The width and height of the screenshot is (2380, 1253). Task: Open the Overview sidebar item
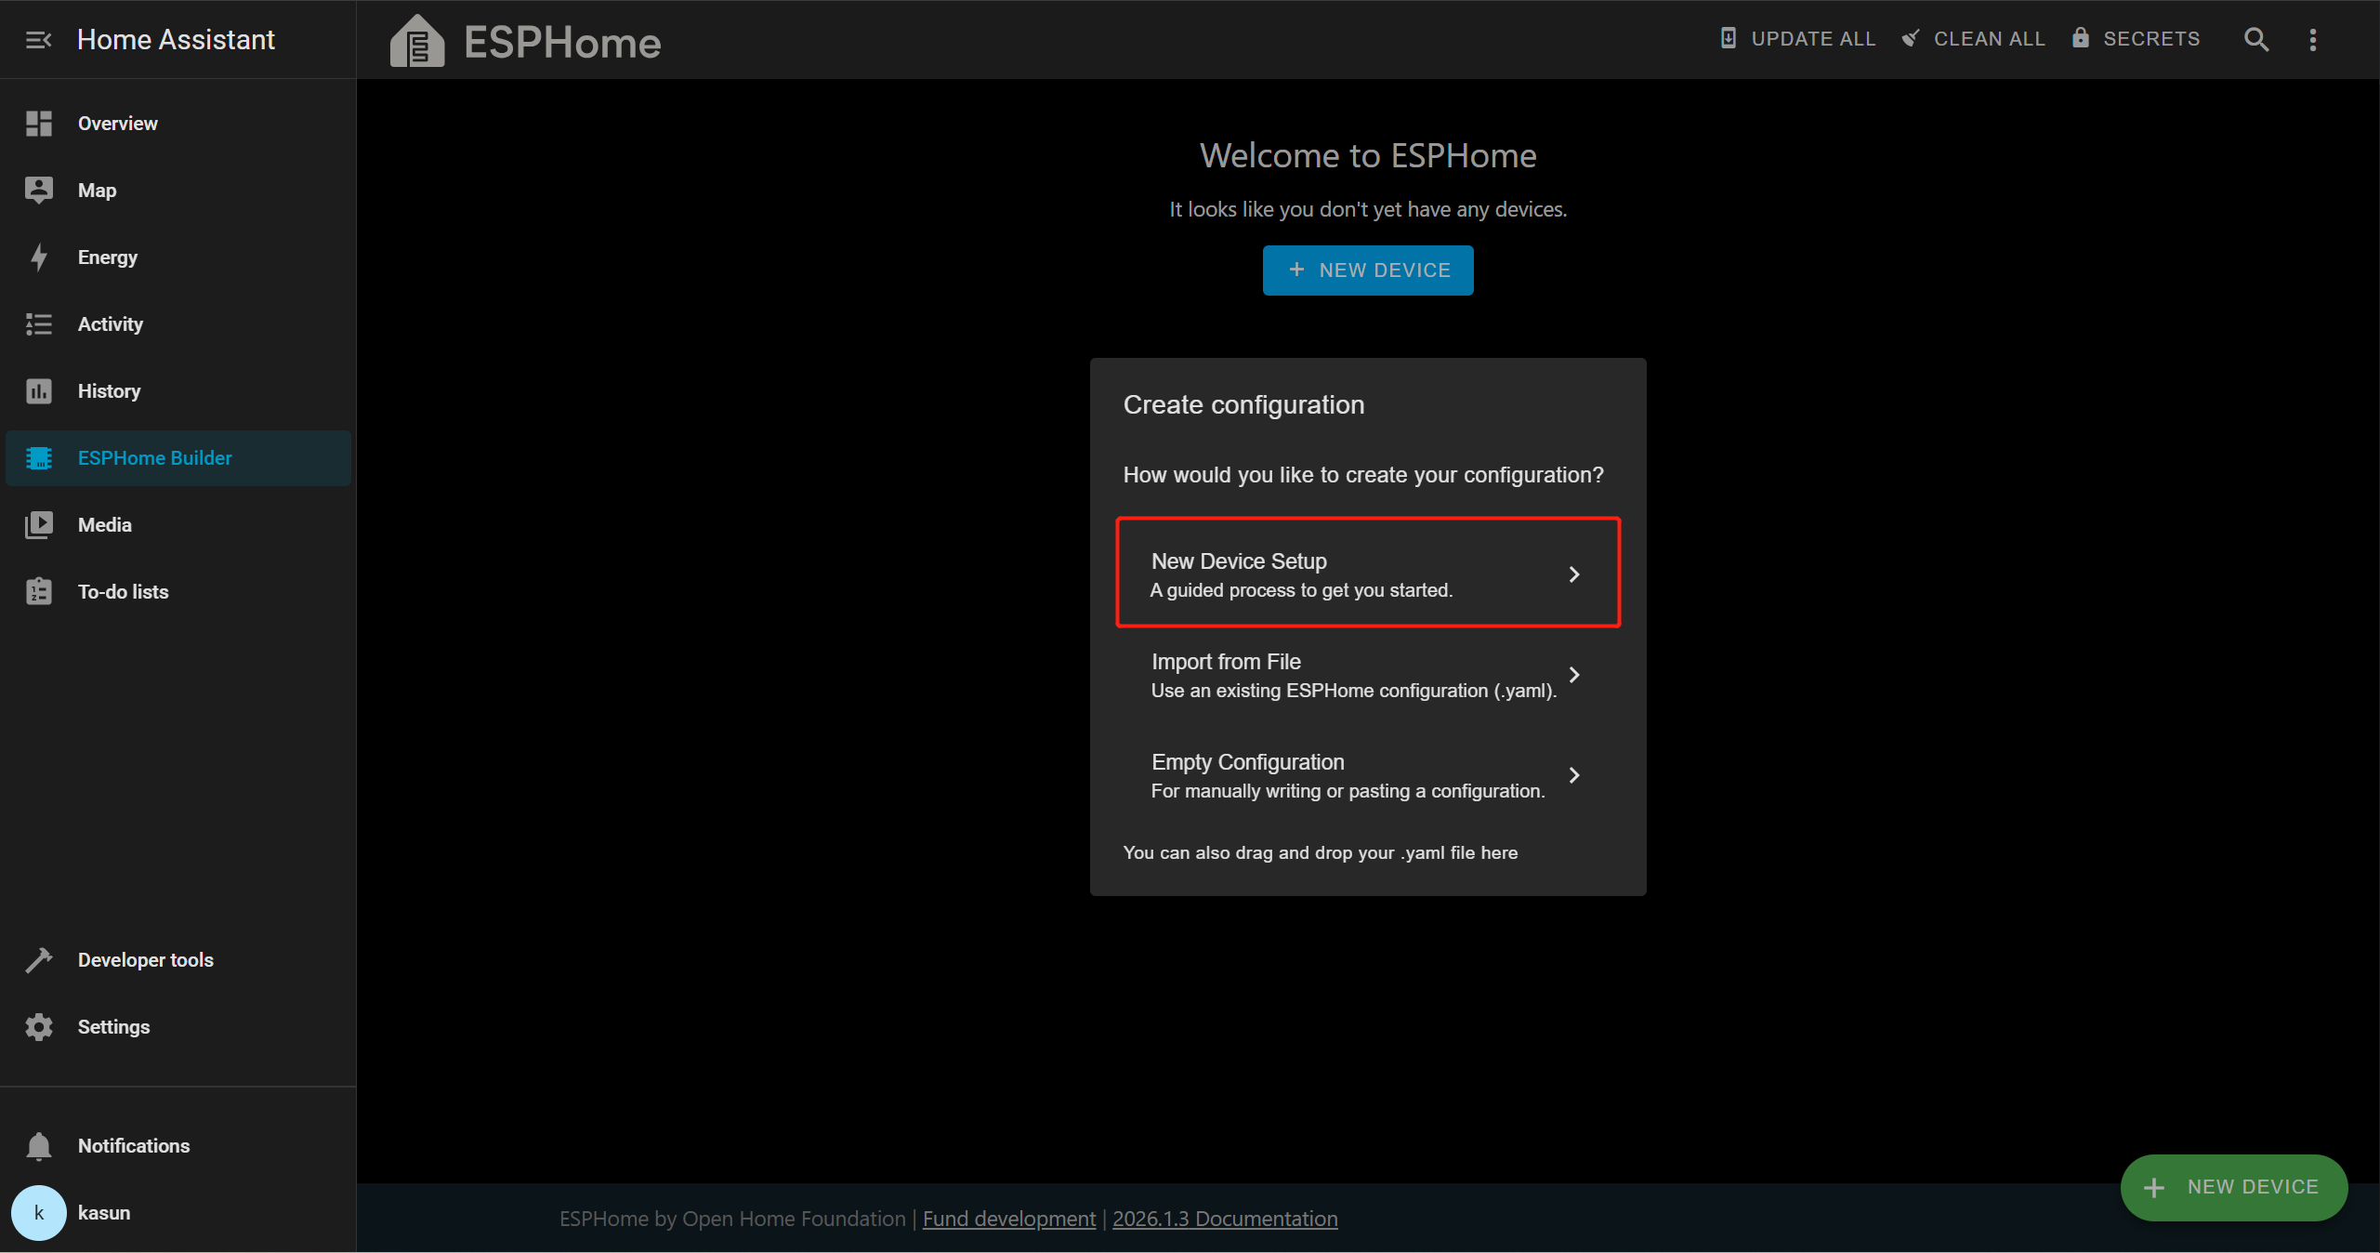(x=117, y=124)
